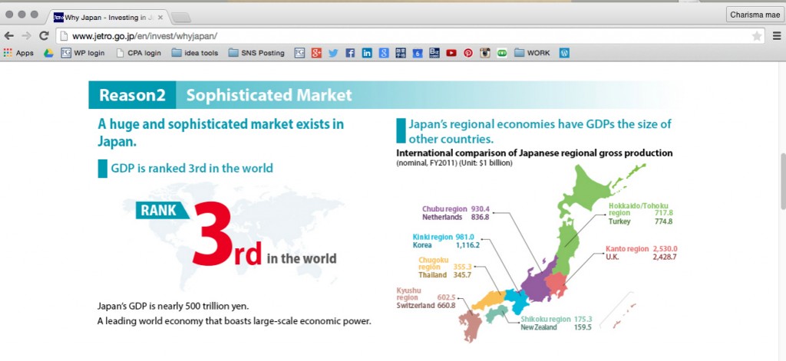
Task: Open the CPA login bookmark
Action: coord(139,53)
